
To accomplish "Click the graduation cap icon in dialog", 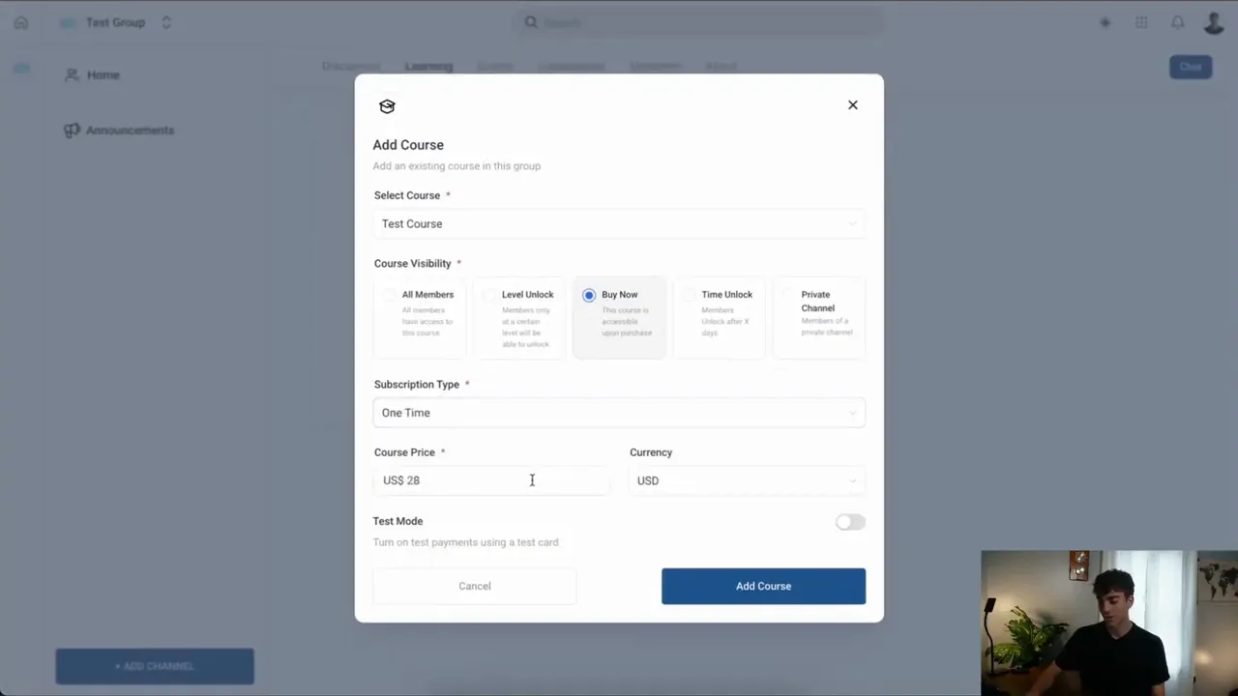I will coord(387,106).
